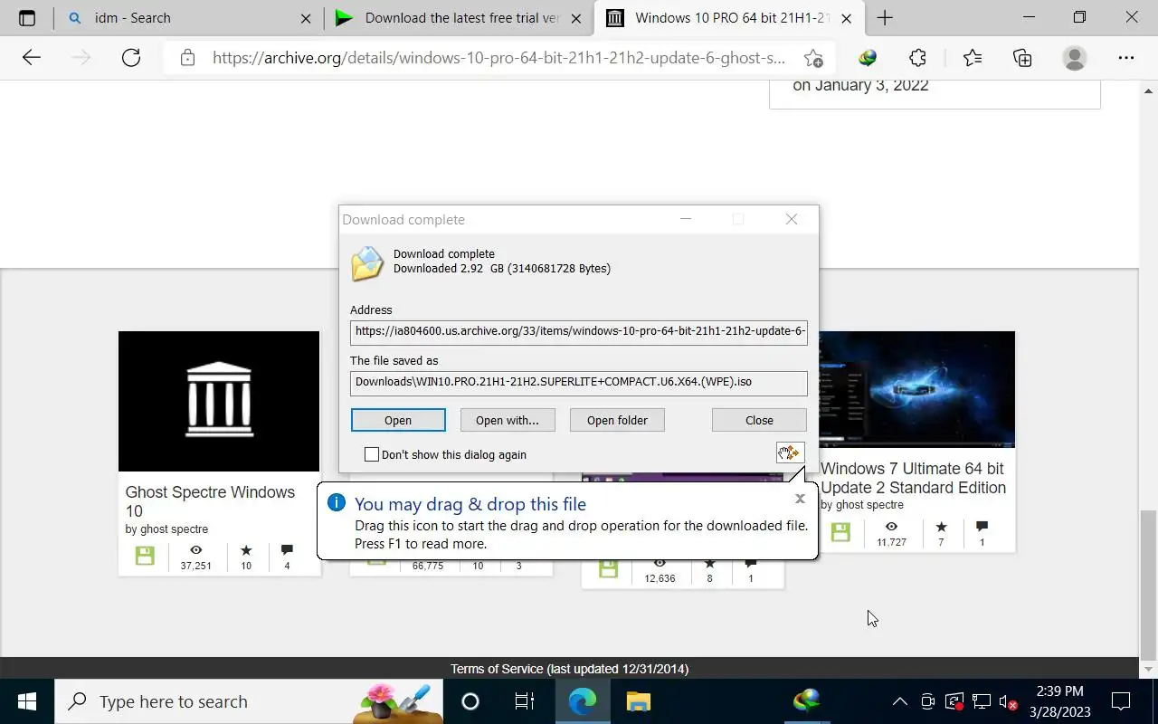Open File Explorer from taskbar

pos(638,701)
